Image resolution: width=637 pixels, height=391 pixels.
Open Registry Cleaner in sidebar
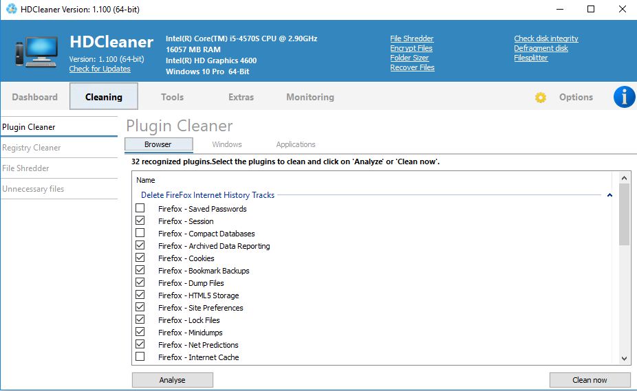59,148
